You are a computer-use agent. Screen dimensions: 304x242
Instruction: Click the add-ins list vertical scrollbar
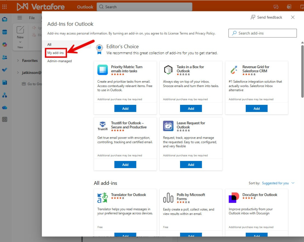[302, 71]
